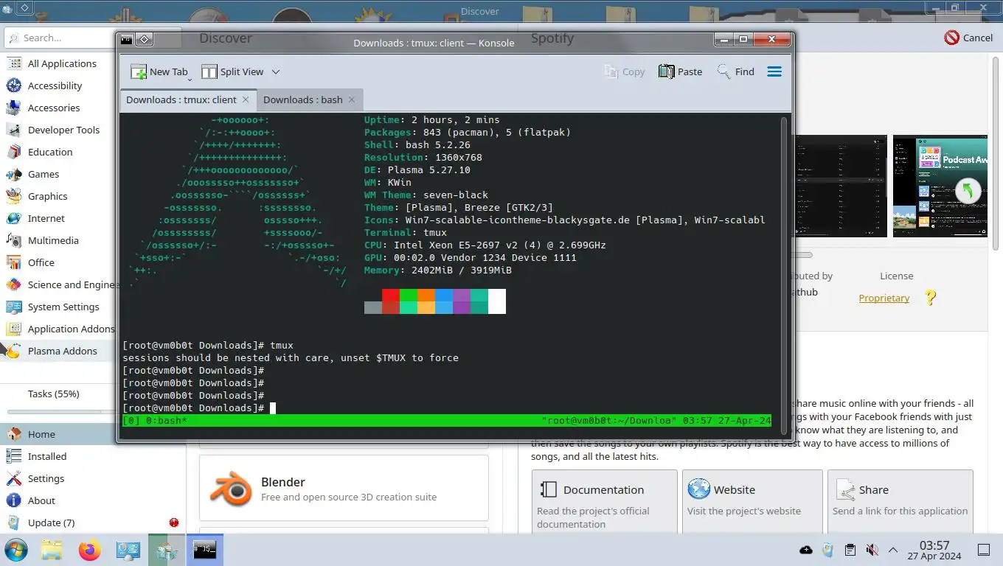Select the Accessories category icon
1003x566 pixels.
pyautogui.click(x=14, y=108)
